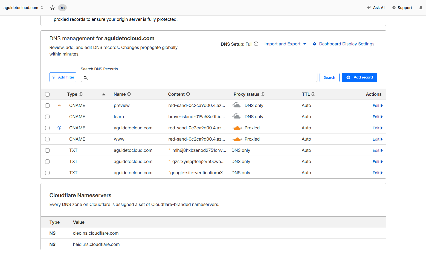Screen dimensions: 426x256
Task: Expand the Edit options for the learn CNAME record
Action: 378,117
